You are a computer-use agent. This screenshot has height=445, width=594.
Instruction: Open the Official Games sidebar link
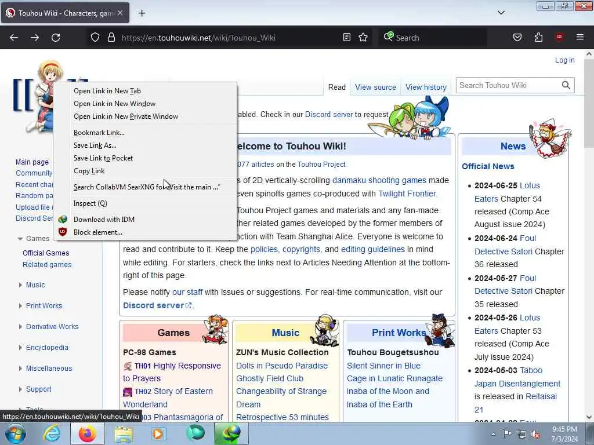(46, 253)
